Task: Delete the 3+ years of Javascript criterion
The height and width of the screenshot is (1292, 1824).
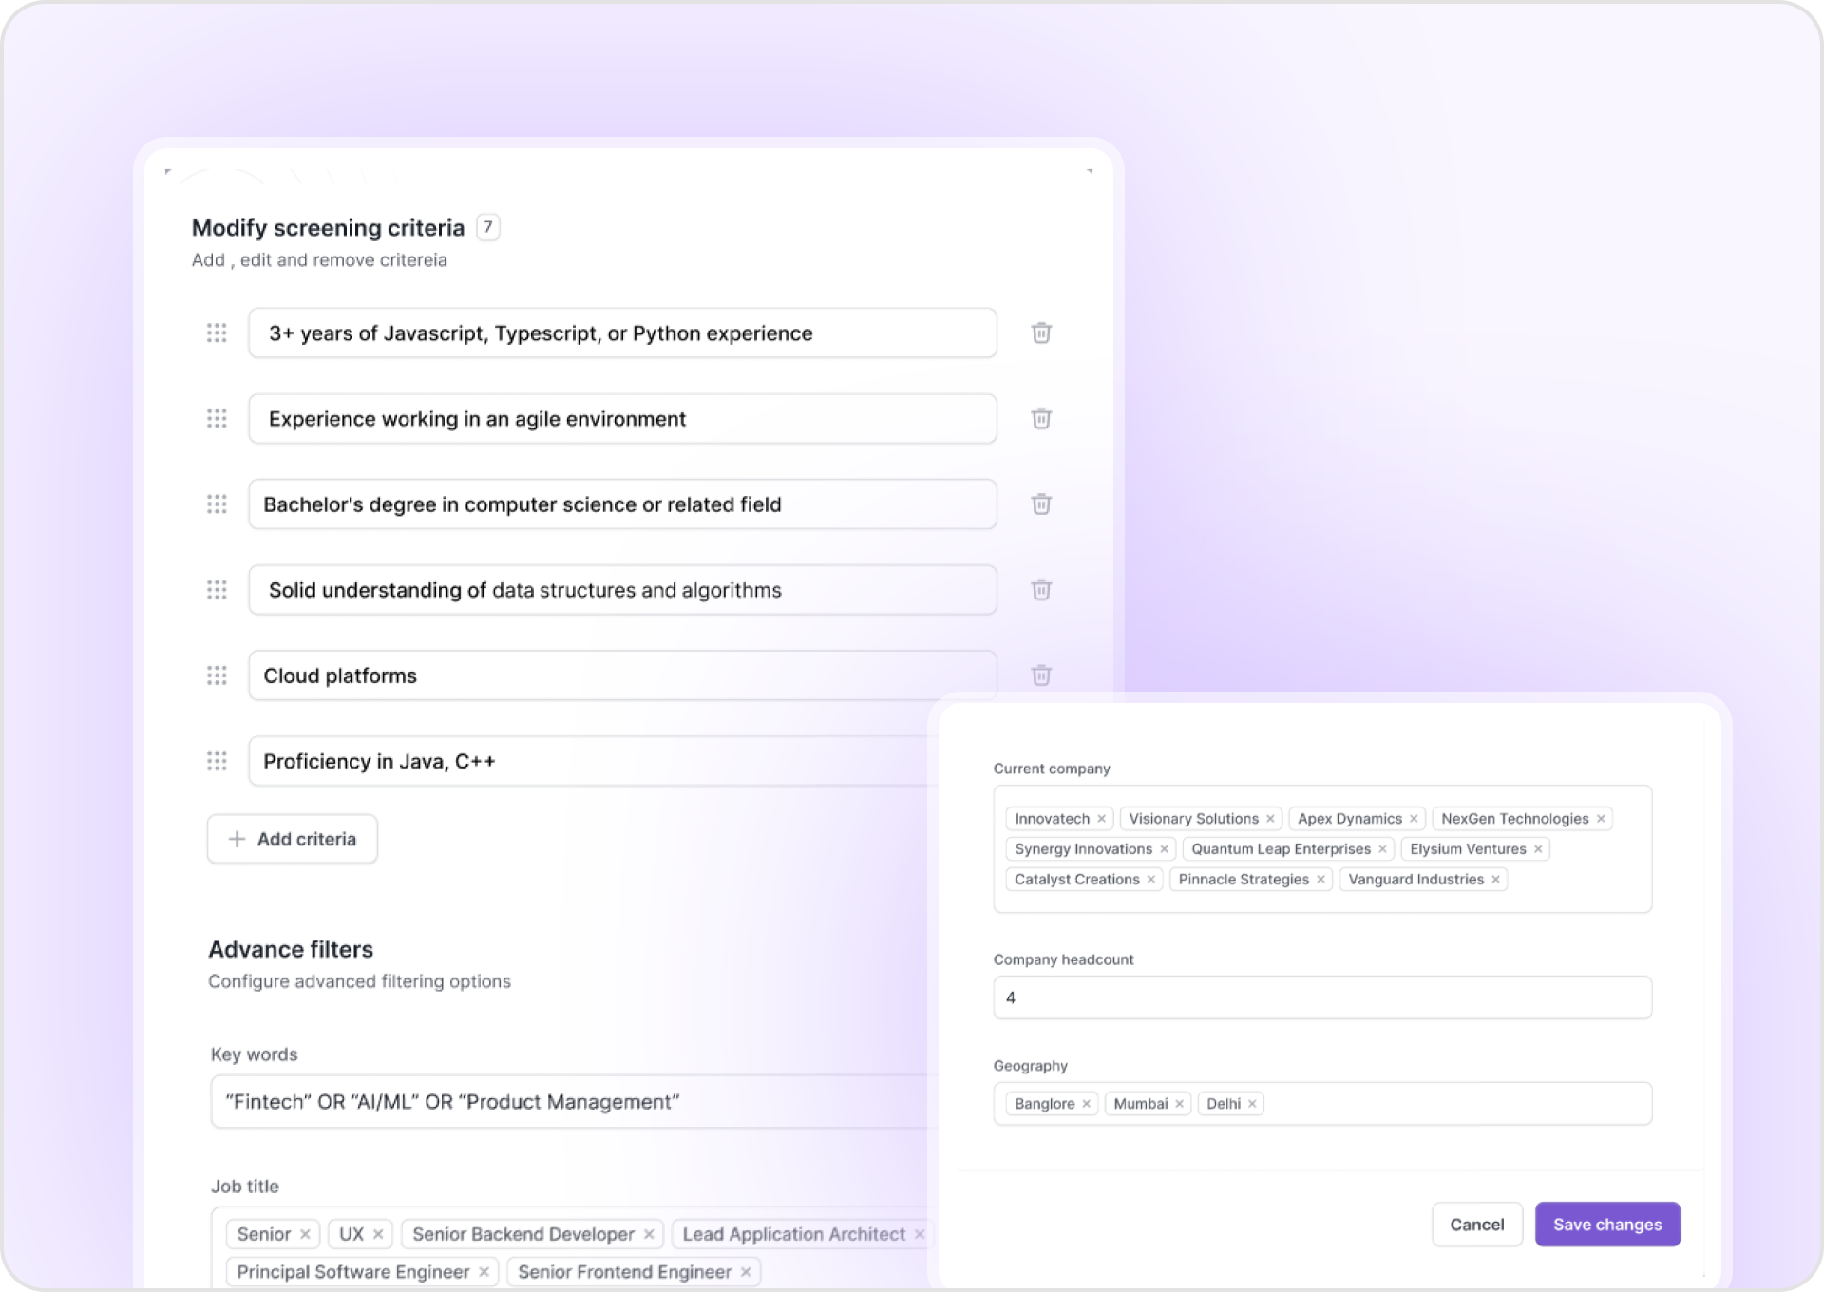Action: (x=1041, y=333)
